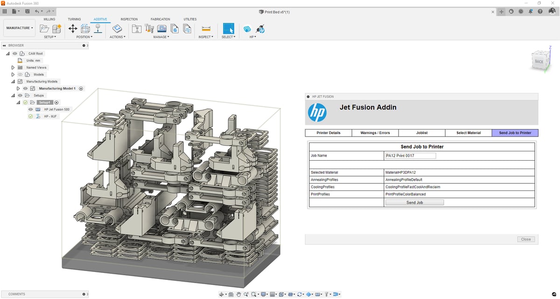
Task: Toggle visibility of Setups node
Action: click(x=20, y=95)
